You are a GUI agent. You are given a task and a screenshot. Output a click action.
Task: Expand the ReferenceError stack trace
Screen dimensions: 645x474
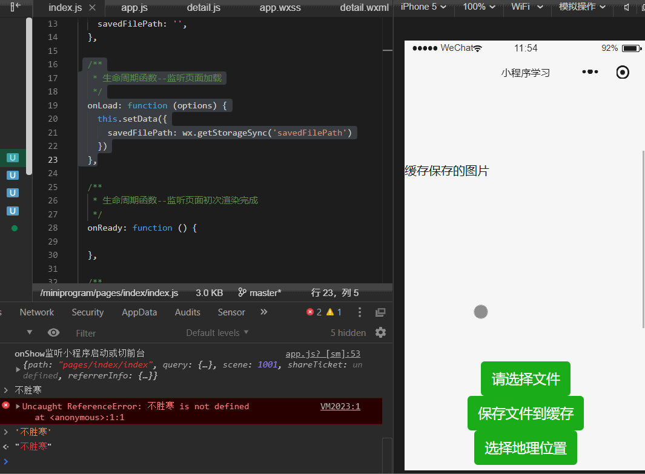point(18,406)
